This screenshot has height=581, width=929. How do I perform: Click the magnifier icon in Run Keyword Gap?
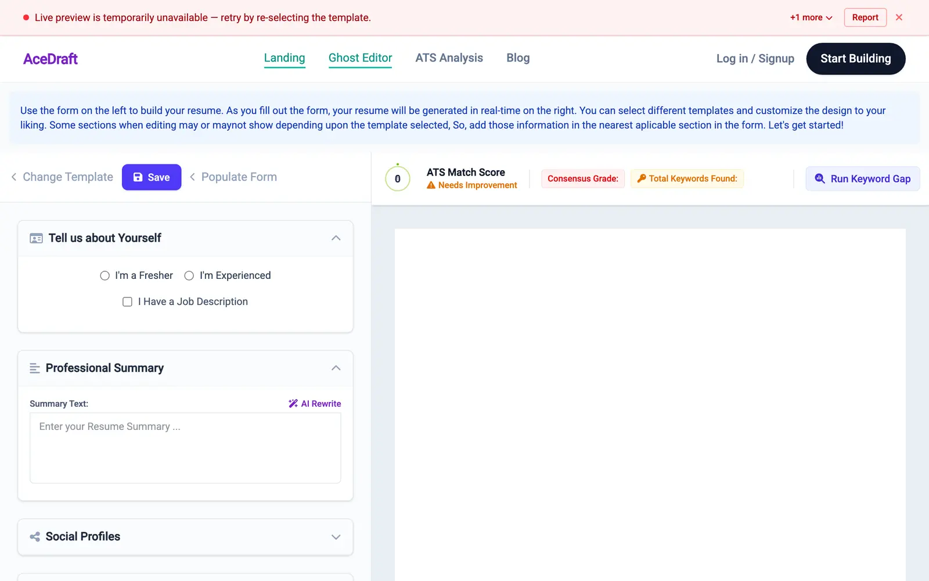point(820,178)
